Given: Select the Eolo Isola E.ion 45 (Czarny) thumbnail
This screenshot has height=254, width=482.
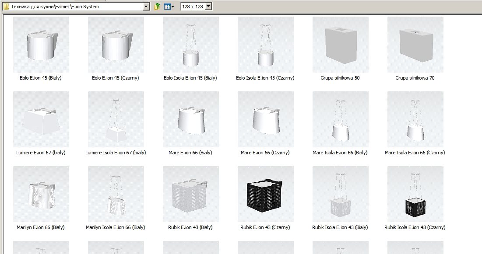Looking at the screenshot, I should 266,45.
